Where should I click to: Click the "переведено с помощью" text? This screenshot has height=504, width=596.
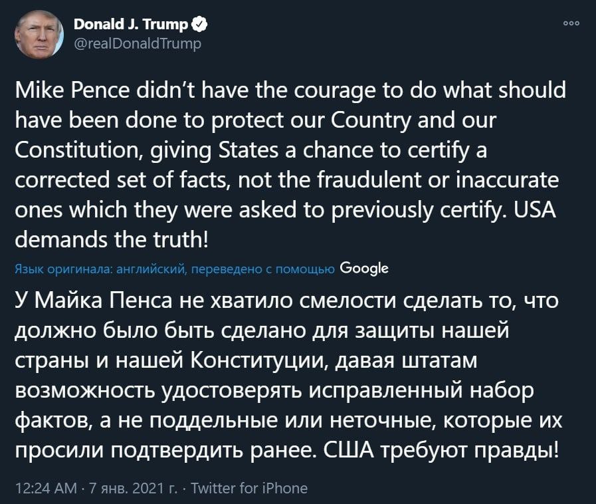(x=262, y=269)
